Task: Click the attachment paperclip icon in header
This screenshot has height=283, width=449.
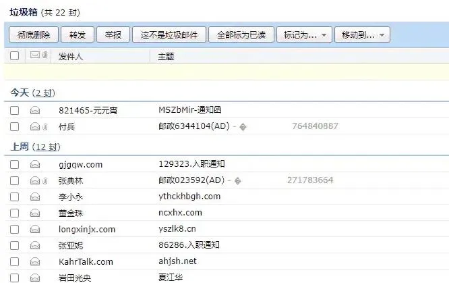Action: [45, 55]
